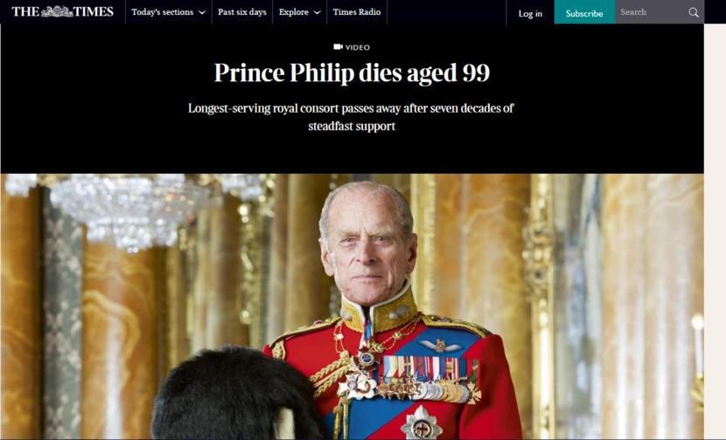Open the Today's sections menu
Viewport: 726px width, 440px height.
[x=169, y=12]
